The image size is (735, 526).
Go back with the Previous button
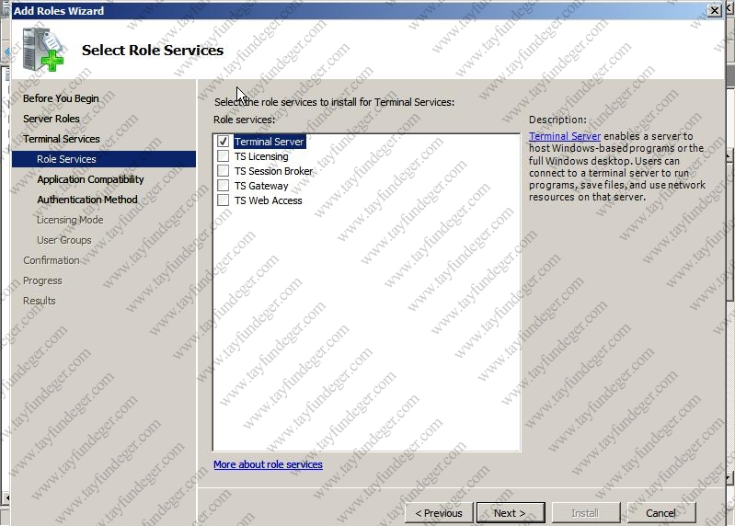439,513
